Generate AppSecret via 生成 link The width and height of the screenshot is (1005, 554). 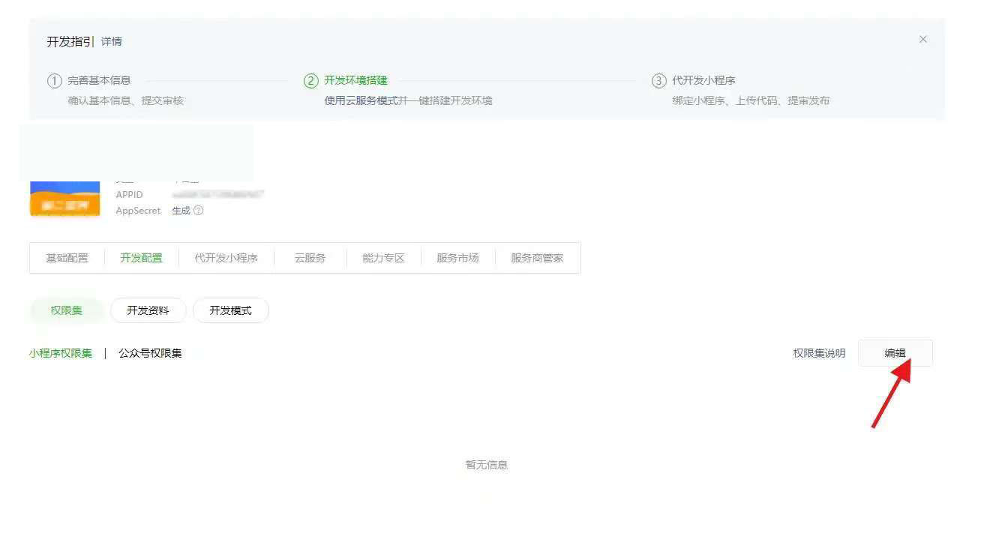pyautogui.click(x=181, y=211)
